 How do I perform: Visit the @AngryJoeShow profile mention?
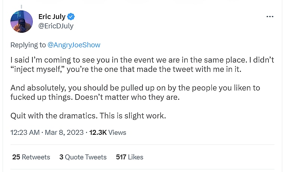coord(74,45)
